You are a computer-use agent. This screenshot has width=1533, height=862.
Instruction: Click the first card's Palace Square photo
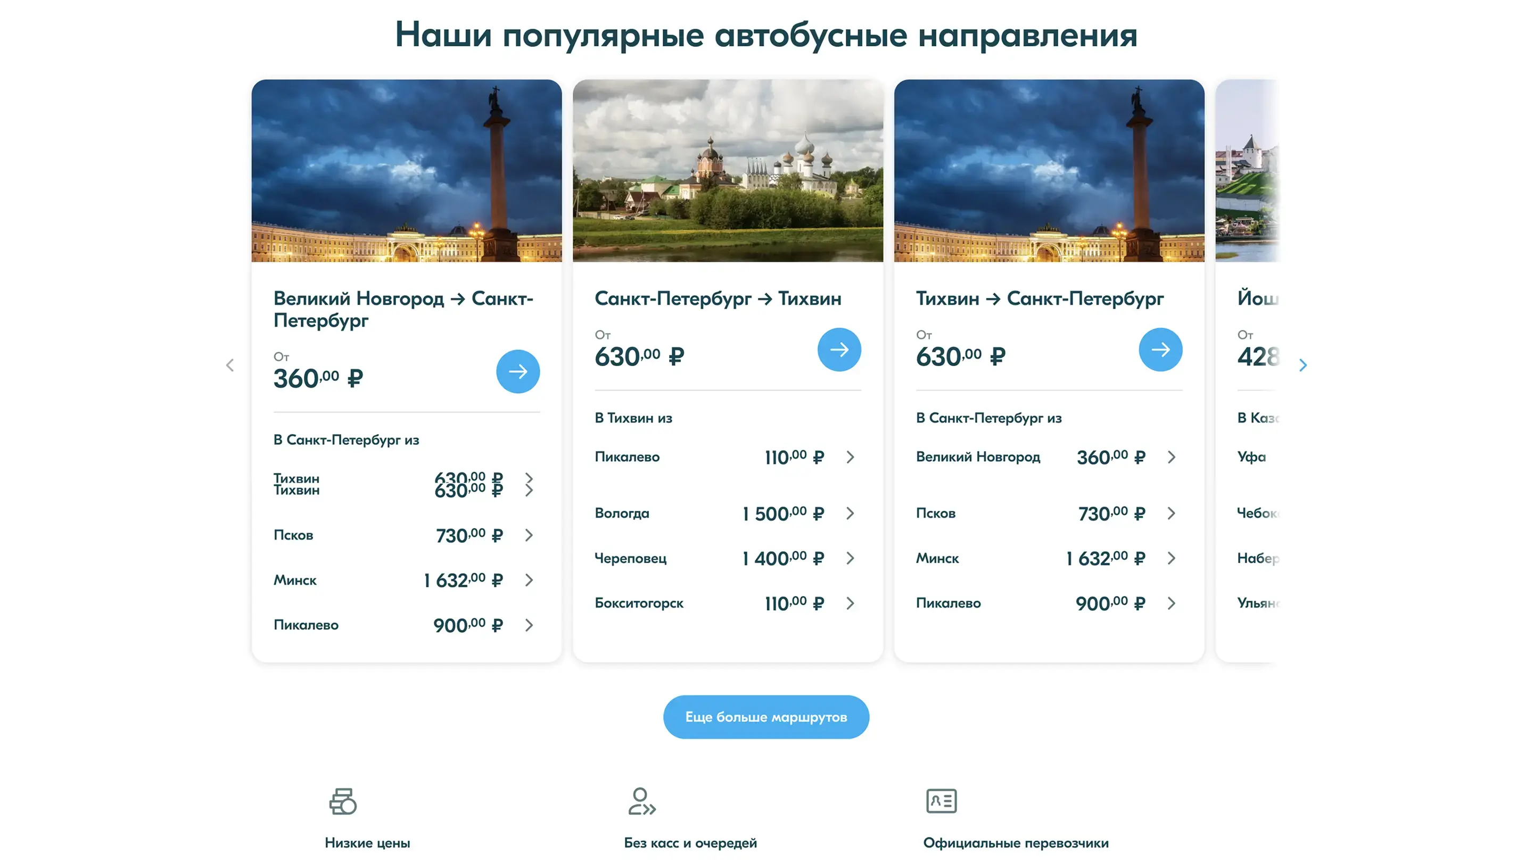coord(407,171)
